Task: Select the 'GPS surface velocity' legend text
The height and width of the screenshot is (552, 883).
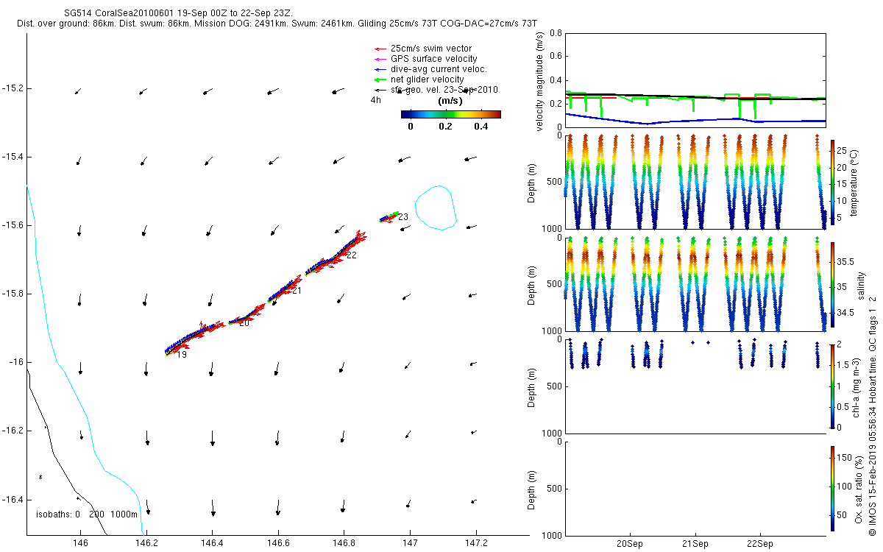Action: pyautogui.click(x=434, y=59)
